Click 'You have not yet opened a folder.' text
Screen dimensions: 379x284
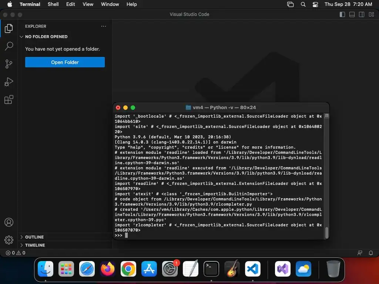point(62,49)
